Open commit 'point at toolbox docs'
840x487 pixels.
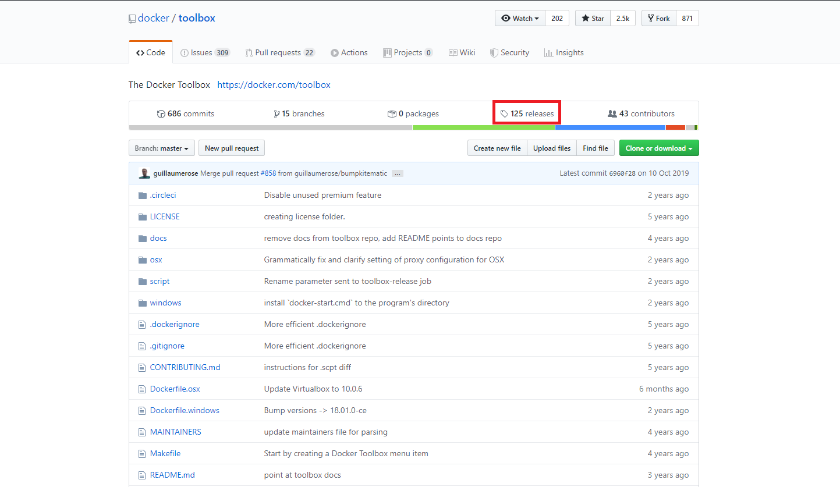click(x=302, y=475)
